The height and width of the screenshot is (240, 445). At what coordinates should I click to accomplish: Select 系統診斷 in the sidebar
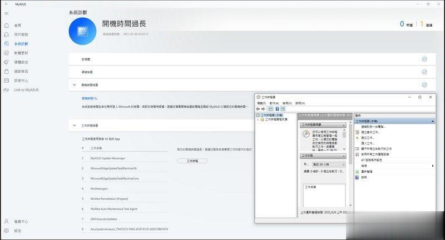[21, 44]
